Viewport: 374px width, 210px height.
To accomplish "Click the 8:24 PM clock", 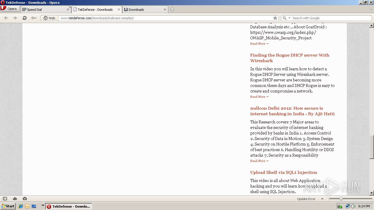I will (364, 206).
